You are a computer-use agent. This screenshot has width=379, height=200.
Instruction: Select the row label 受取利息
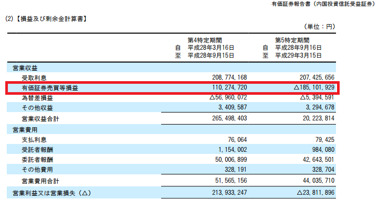tap(34, 78)
